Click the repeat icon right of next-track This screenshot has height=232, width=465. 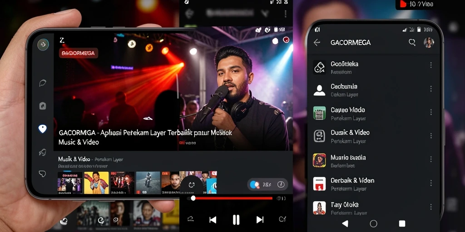tap(282, 219)
